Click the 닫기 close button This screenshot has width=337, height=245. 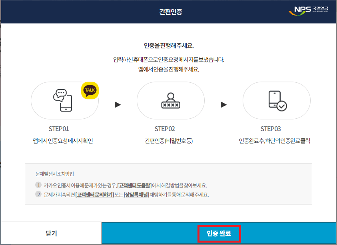(51, 234)
